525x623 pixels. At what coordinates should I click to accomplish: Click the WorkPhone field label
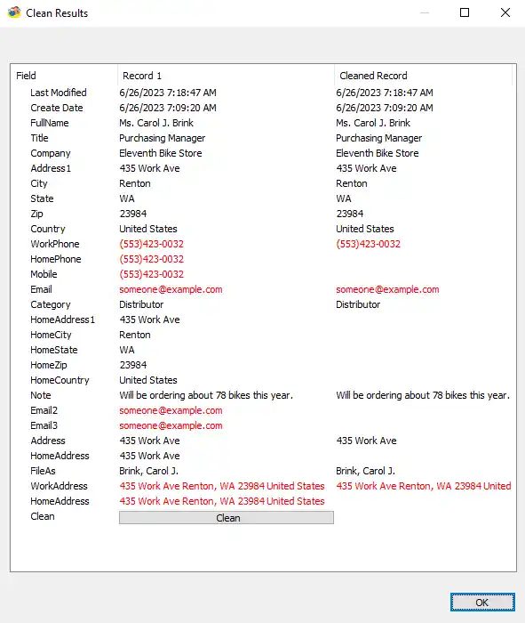(x=55, y=244)
